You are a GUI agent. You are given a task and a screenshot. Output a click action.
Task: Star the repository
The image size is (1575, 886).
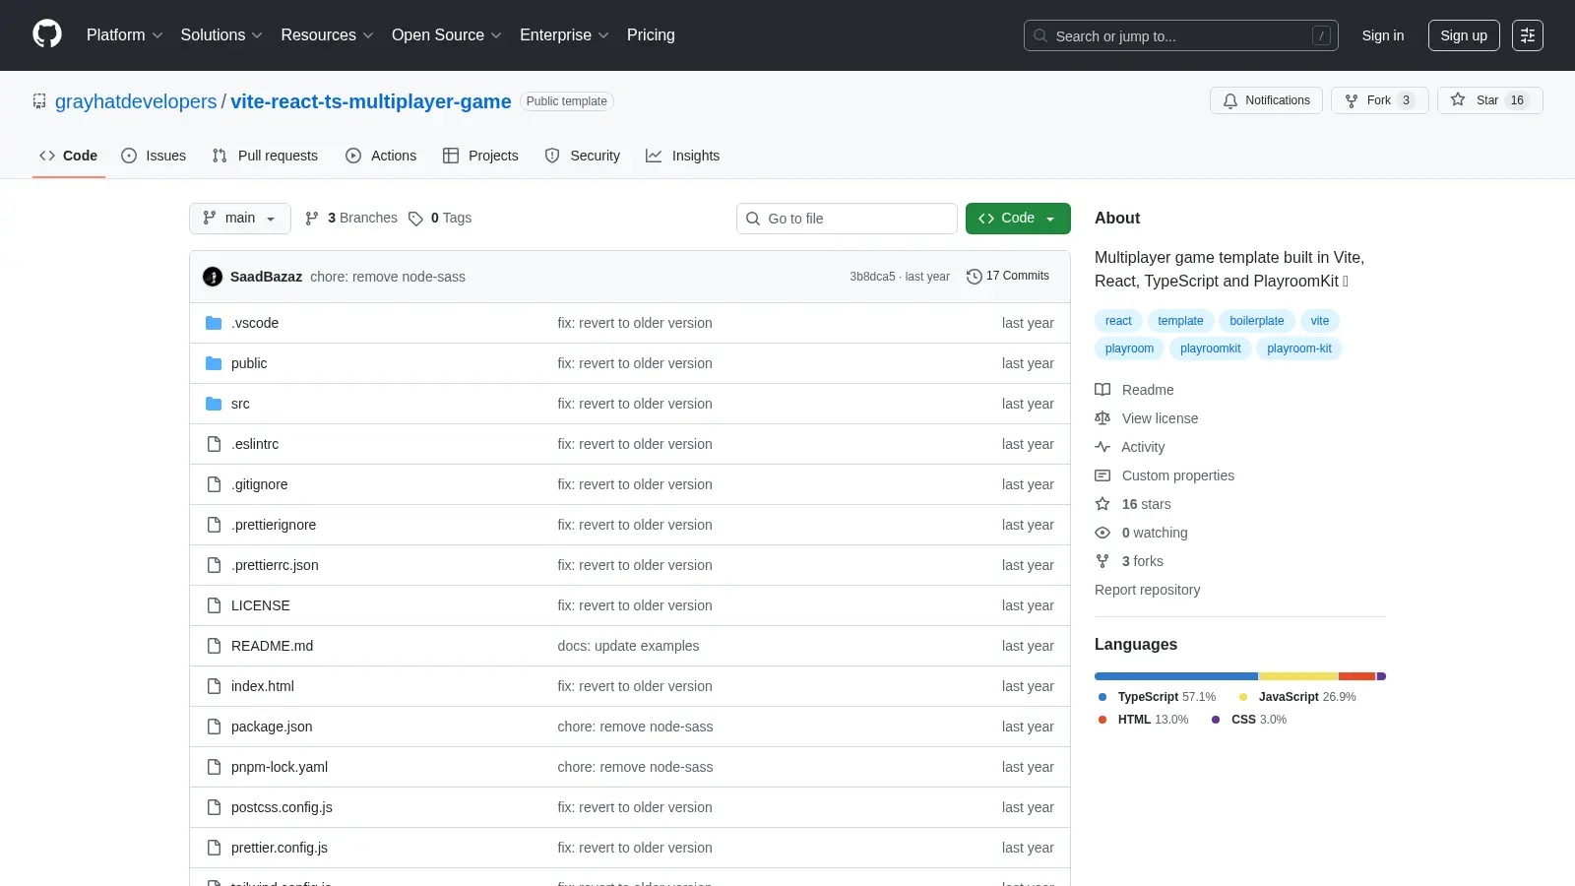[1489, 100]
